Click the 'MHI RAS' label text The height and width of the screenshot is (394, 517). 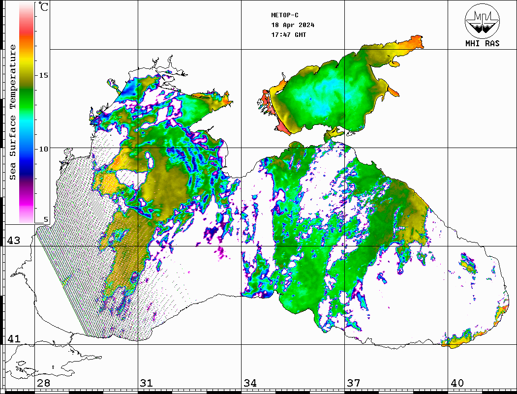(x=482, y=43)
